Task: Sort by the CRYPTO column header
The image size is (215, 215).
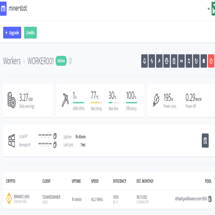Action: pyautogui.click(x=10, y=181)
